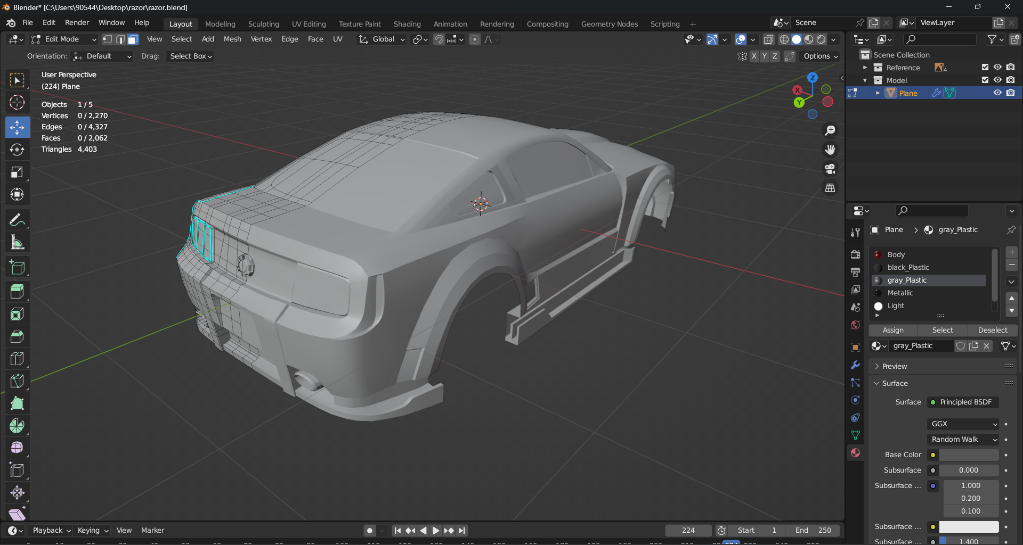Open the Default orientation dropdown
Viewport: 1023px width, 545px height.
[x=102, y=56]
